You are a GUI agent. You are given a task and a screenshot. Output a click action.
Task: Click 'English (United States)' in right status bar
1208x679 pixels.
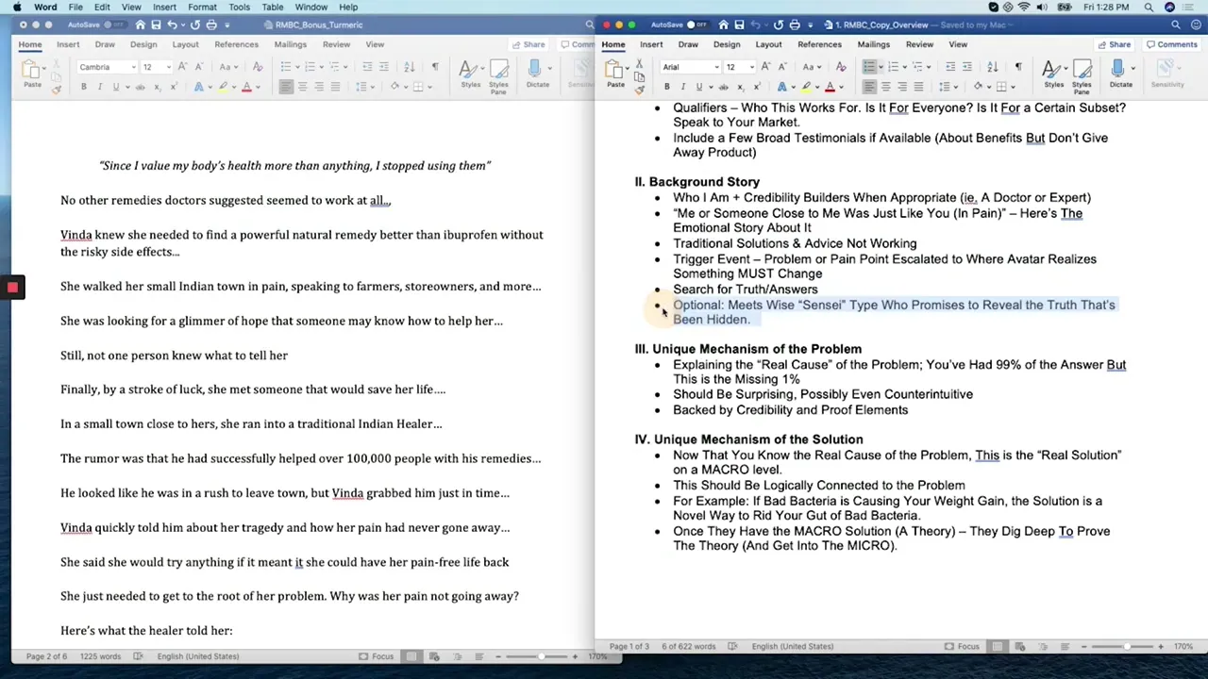(x=792, y=646)
